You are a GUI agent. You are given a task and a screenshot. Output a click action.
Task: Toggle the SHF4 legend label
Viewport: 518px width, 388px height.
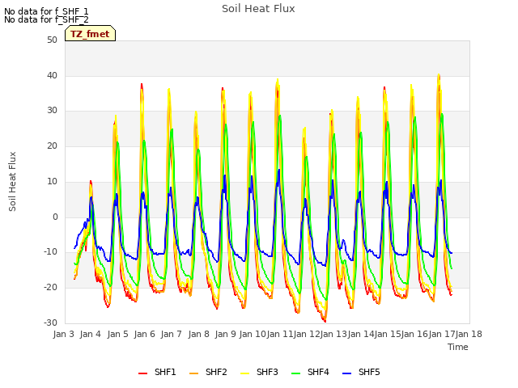click(x=318, y=372)
